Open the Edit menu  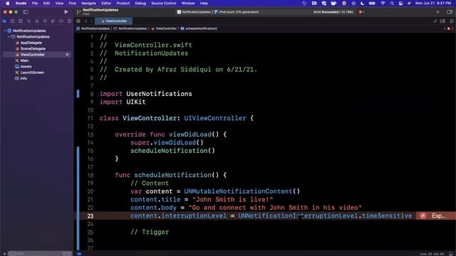tap(46, 3)
